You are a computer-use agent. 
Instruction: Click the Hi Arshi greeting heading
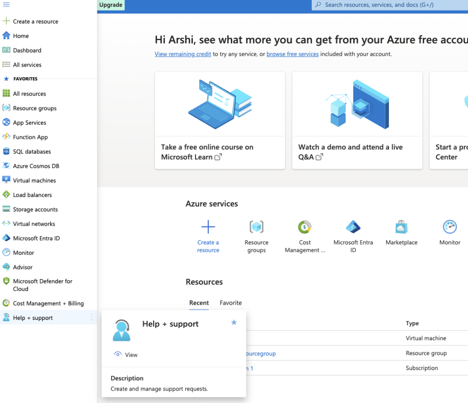[x=311, y=40]
